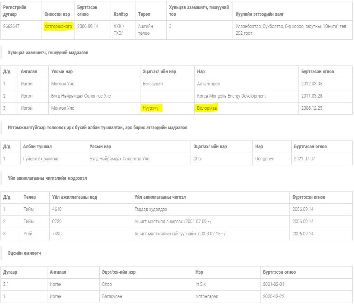The height and width of the screenshot is (304, 354).
Task: Select Korea-Mongolia Energy Development shareholder name
Action: [x=231, y=96]
